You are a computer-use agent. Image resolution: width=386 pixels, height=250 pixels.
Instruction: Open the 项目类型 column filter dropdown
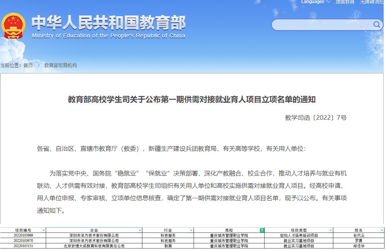[331, 230]
